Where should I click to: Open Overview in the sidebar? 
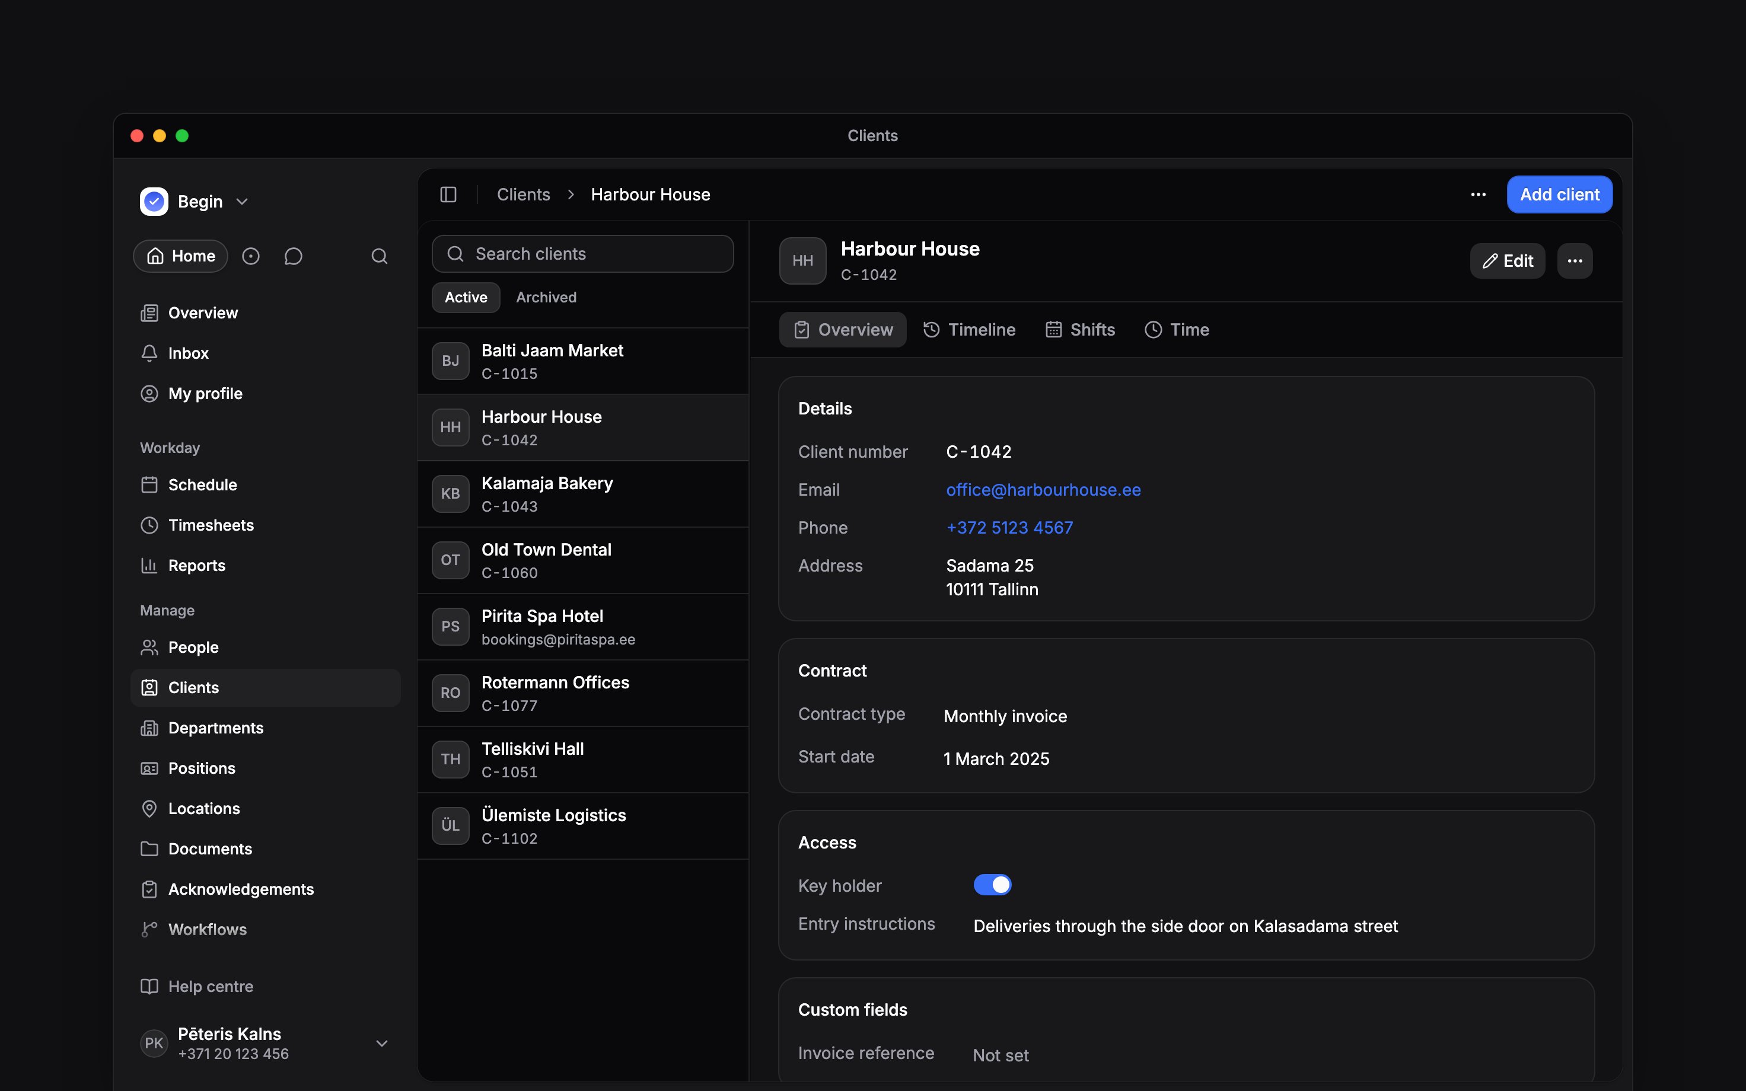pos(265,313)
